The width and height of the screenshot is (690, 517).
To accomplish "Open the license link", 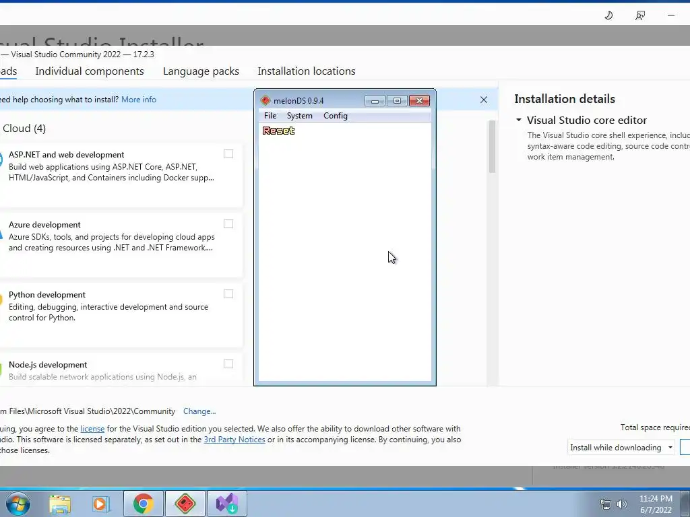I will (x=92, y=429).
